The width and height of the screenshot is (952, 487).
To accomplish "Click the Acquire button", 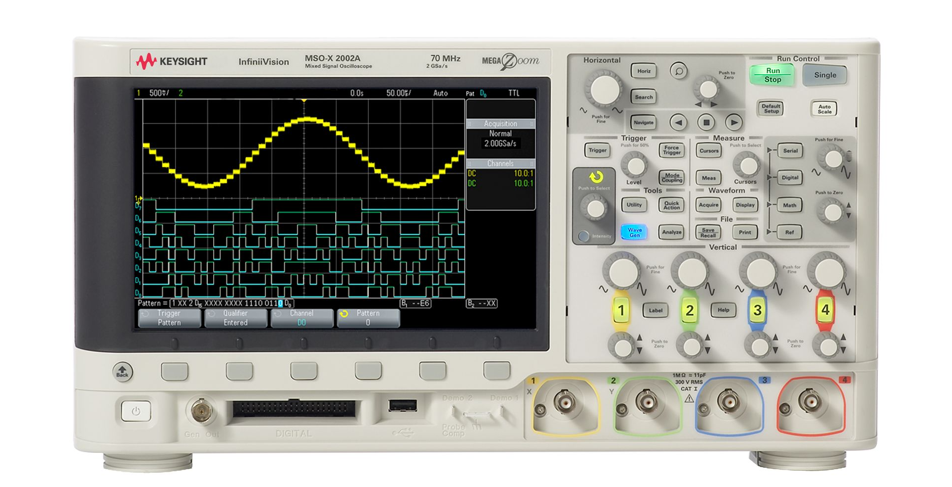I will [709, 205].
